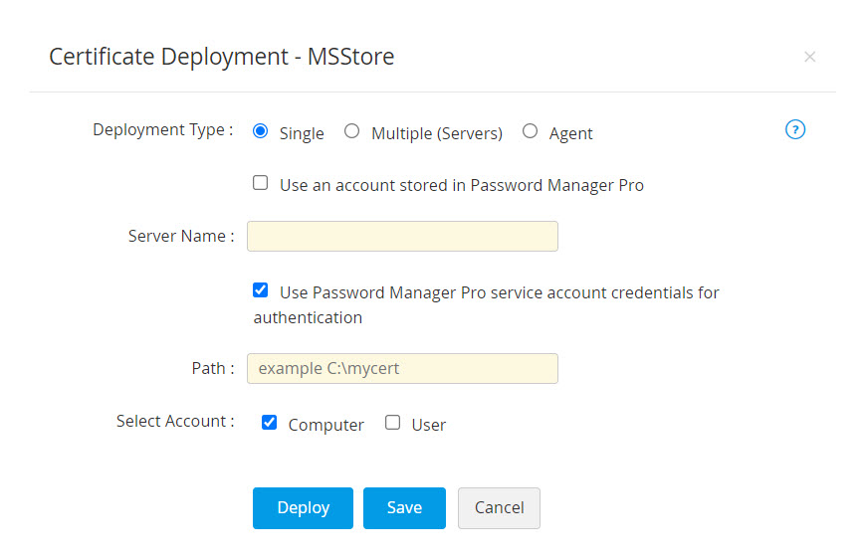
Task: Cancel the certificate deployment
Action: tap(499, 507)
